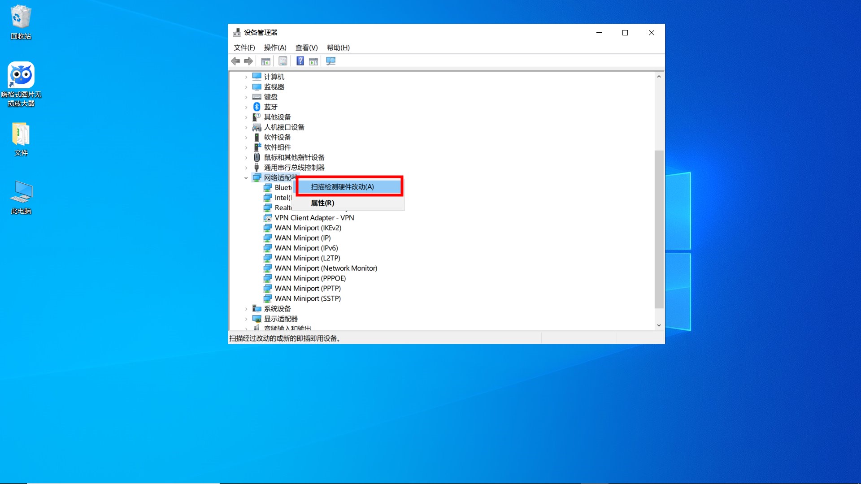Screen dimensions: 861x484
Task: Expand the 系统设备 category
Action: [x=246, y=309]
